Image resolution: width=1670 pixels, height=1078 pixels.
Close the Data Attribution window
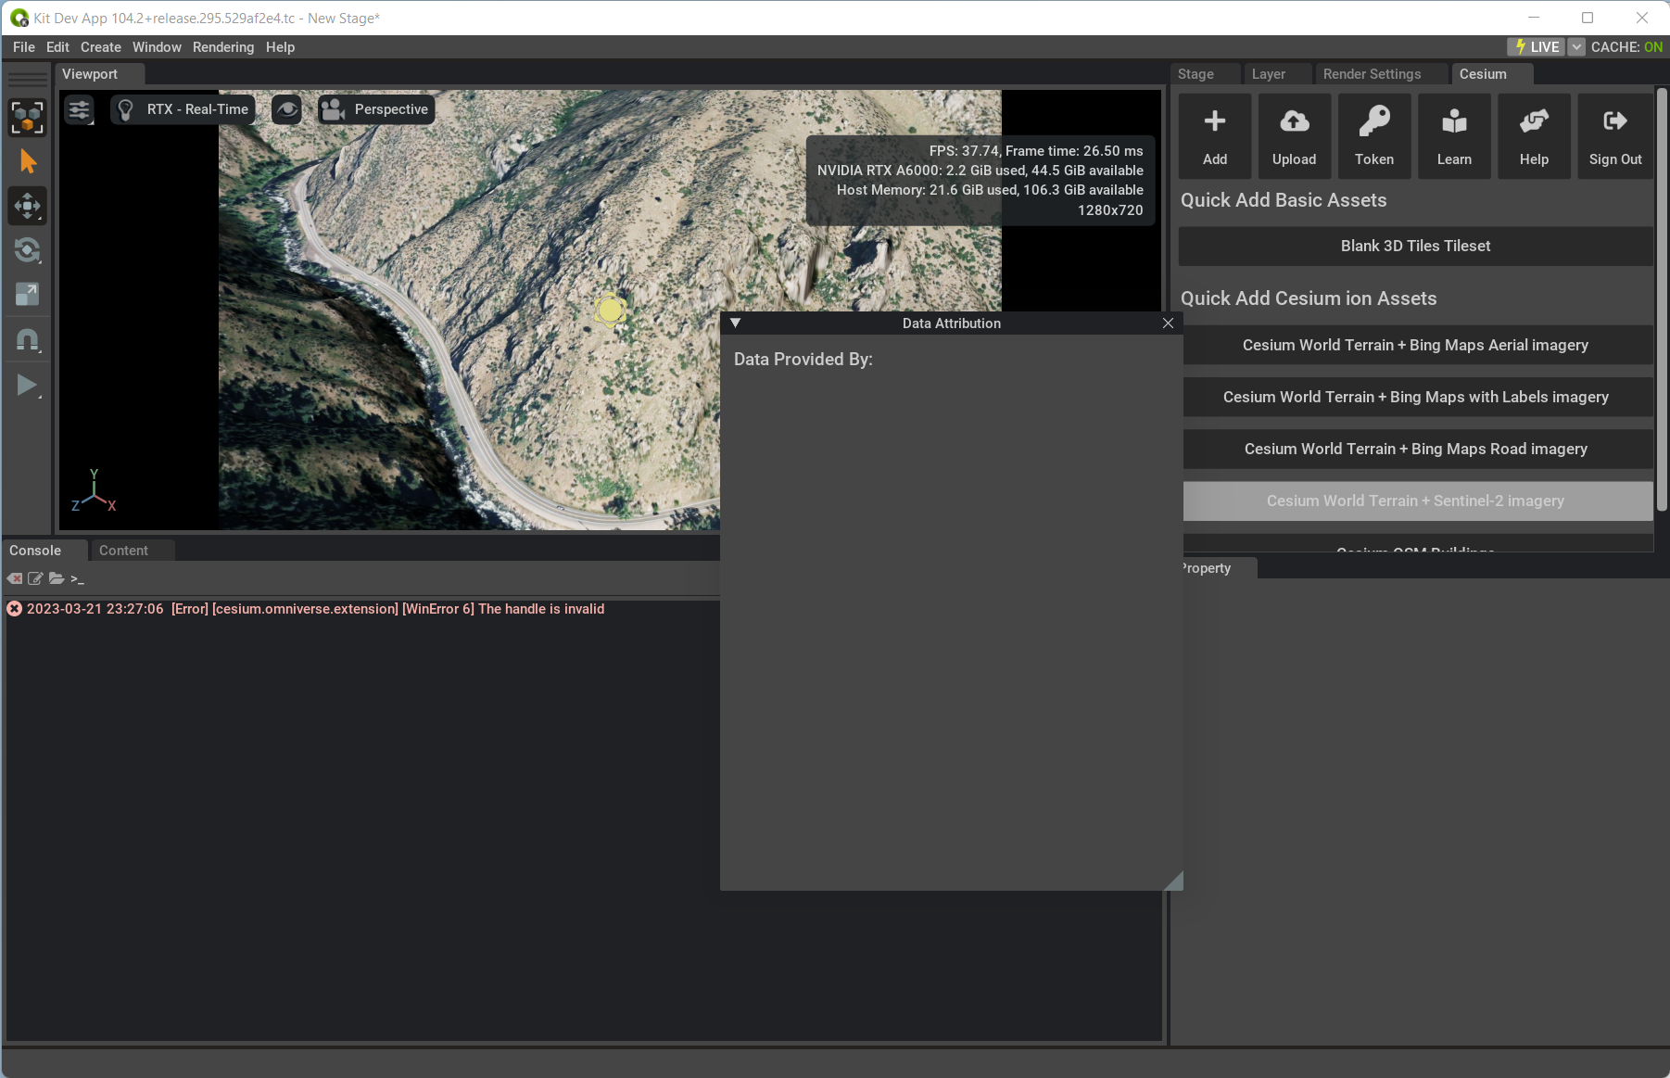[x=1168, y=323]
